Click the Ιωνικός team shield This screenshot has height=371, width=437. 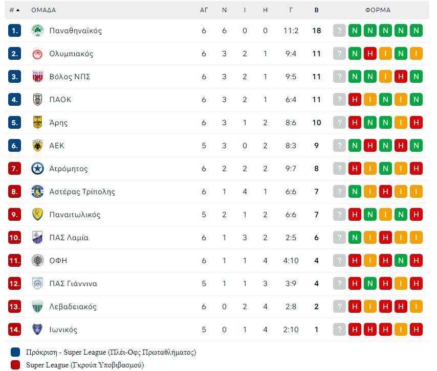pos(37,330)
